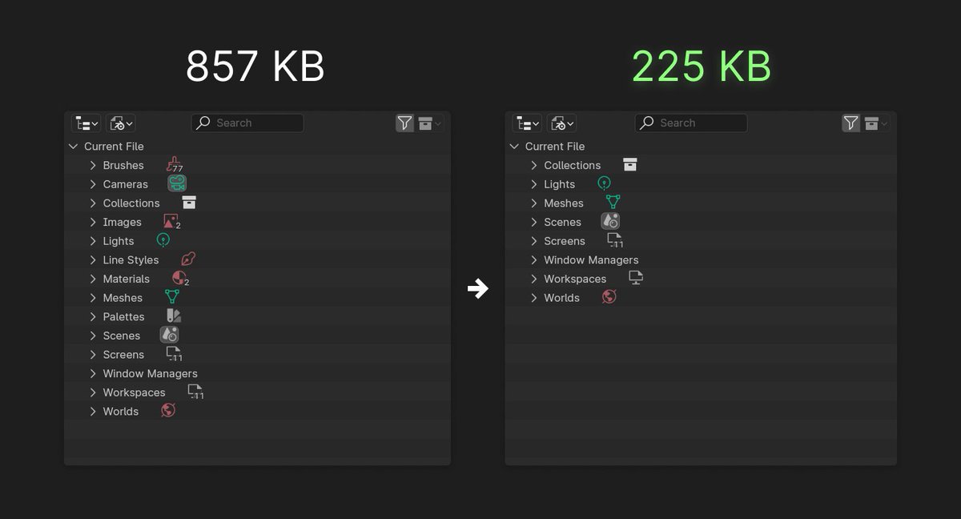Select Workspaces label in left outliner

tap(134, 392)
